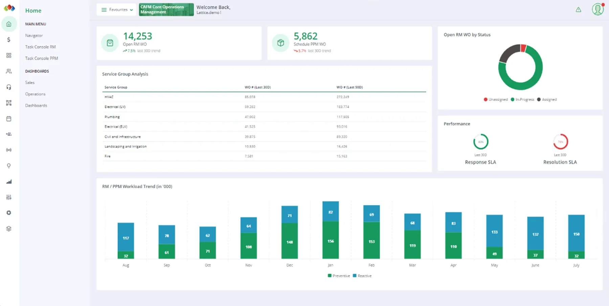Click the Resolution SLA progress ring
The image size is (609, 306).
pos(560,142)
